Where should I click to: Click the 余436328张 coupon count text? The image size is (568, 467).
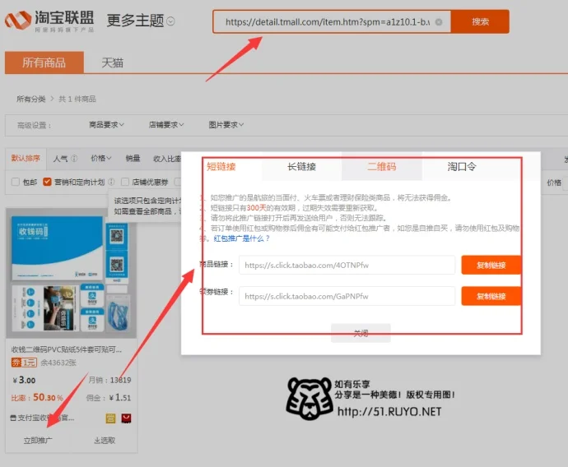tap(58, 363)
